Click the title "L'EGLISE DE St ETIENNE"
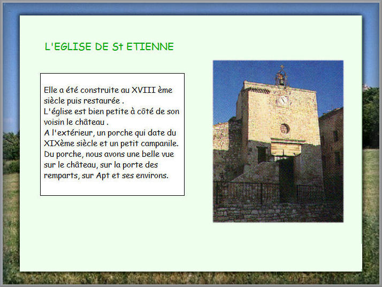382x287 pixels. [x=109, y=47]
